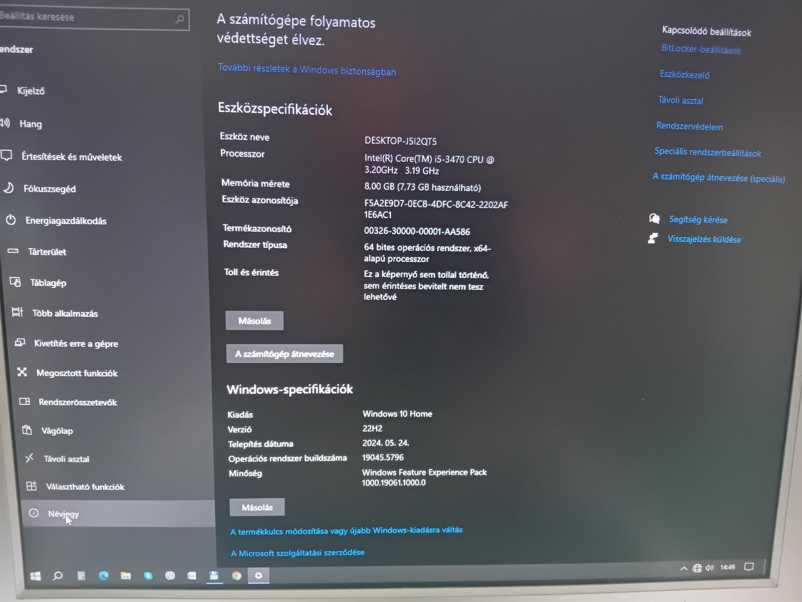Open Skype from the taskbar

click(148, 576)
